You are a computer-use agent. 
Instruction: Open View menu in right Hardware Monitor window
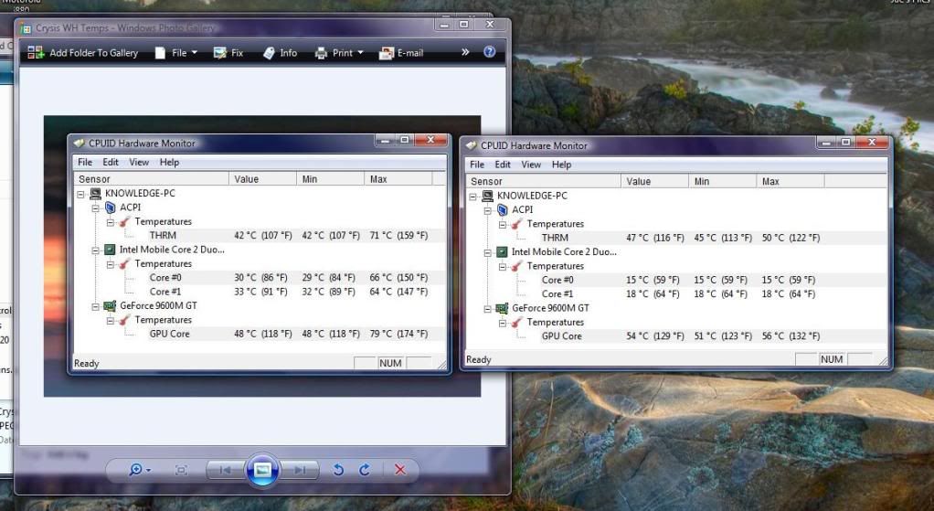click(531, 165)
